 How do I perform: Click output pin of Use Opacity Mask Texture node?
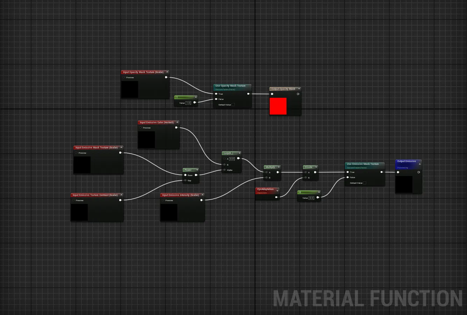(248, 94)
